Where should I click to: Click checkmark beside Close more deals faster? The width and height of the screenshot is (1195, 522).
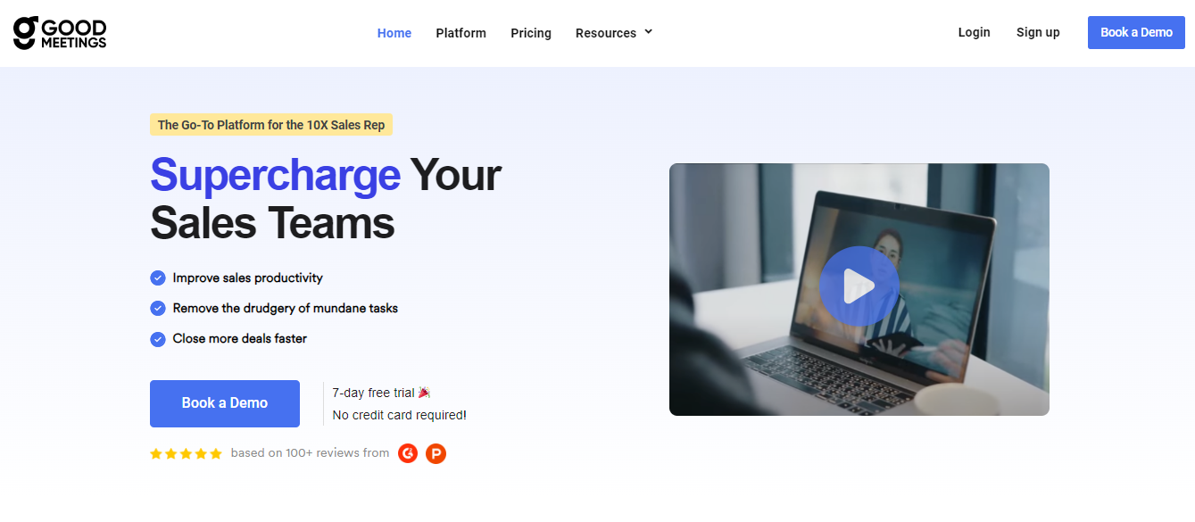click(x=158, y=338)
